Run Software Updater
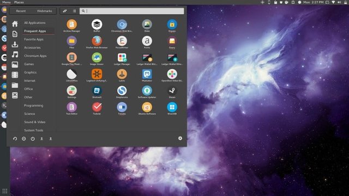 [147, 91]
